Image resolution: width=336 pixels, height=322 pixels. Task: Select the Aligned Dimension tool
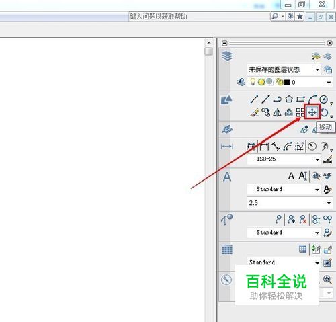[276, 147]
